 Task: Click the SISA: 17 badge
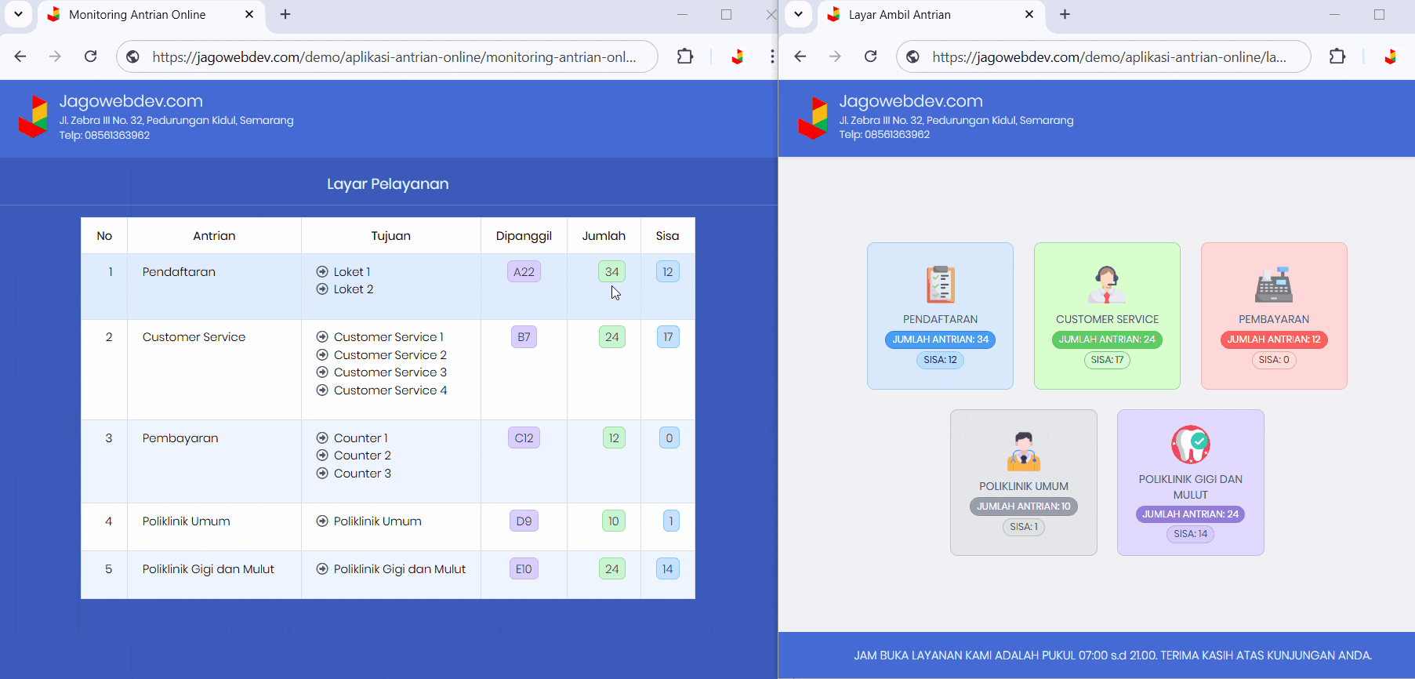(1107, 360)
